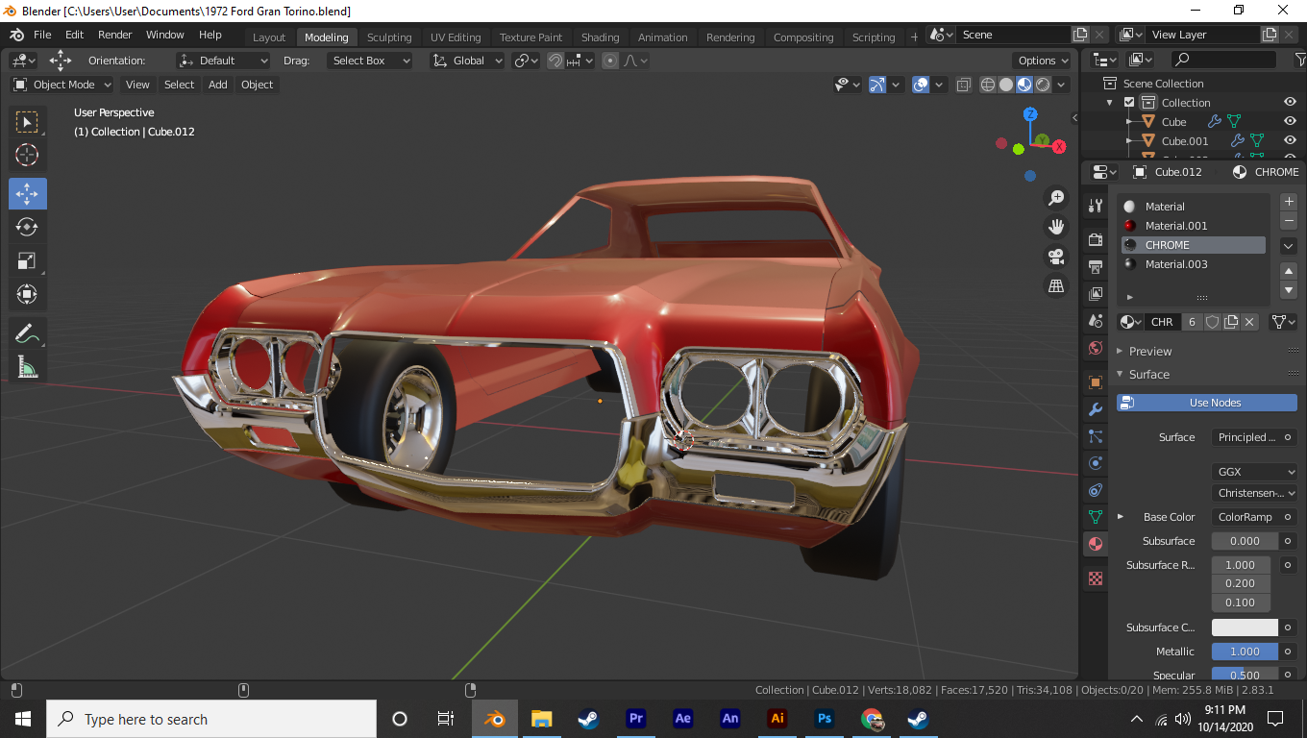Open the Object Mode dropdown

click(x=62, y=85)
